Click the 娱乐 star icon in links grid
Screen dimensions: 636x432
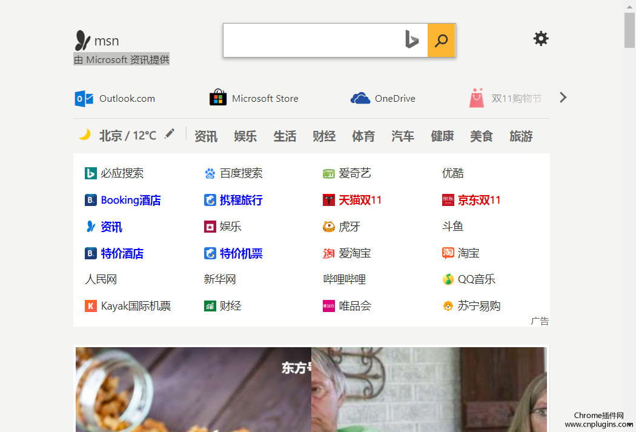click(x=210, y=227)
